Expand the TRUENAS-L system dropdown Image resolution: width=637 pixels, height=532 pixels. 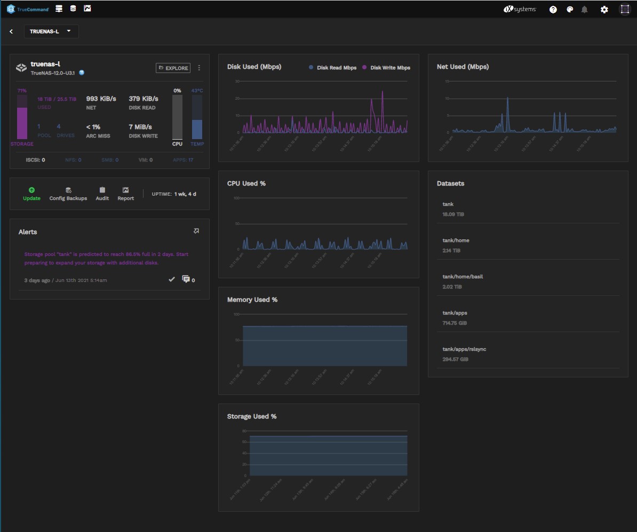point(51,31)
